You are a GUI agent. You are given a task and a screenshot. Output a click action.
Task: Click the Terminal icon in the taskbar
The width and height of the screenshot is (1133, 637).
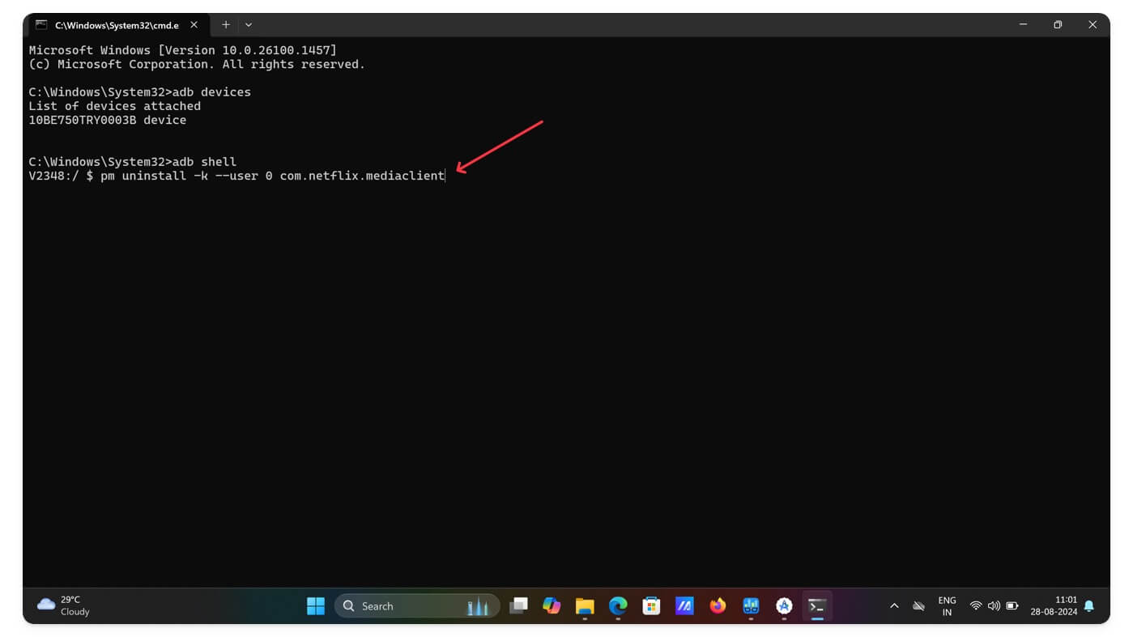click(x=817, y=605)
